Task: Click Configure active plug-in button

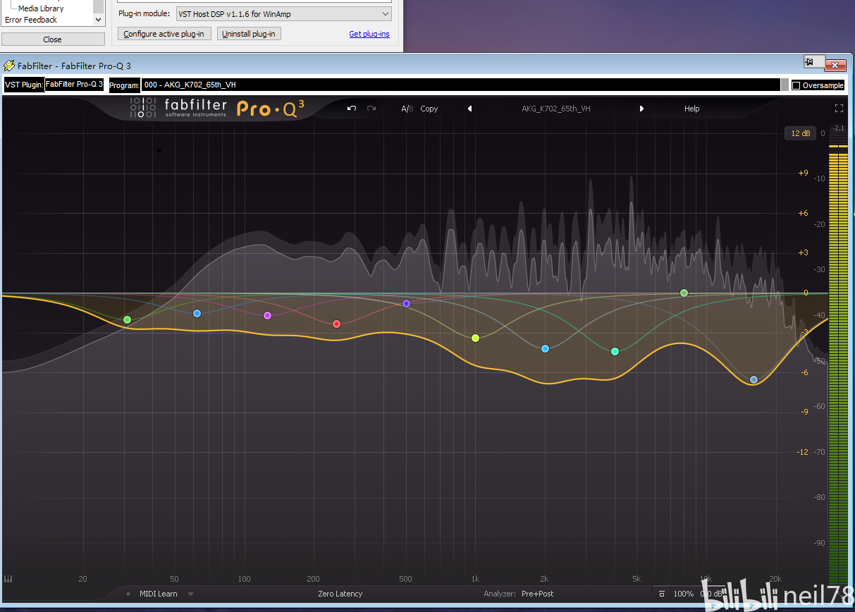Action: tap(164, 34)
